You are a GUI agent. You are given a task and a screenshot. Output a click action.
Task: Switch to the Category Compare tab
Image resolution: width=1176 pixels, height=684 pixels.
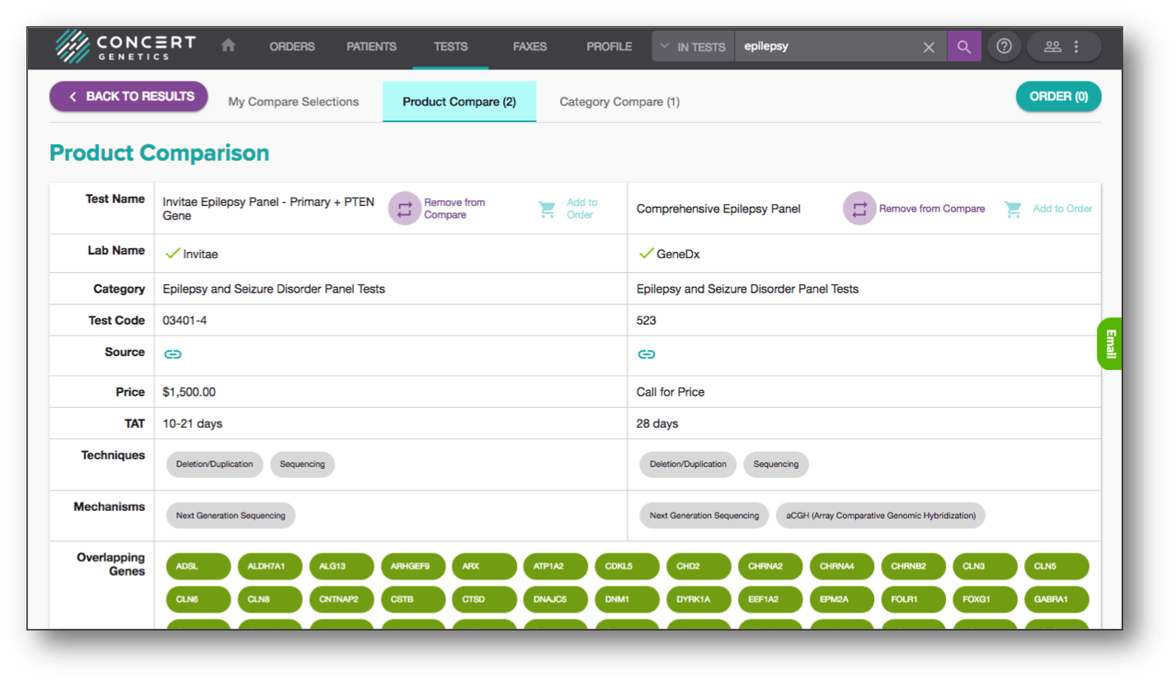(x=619, y=101)
